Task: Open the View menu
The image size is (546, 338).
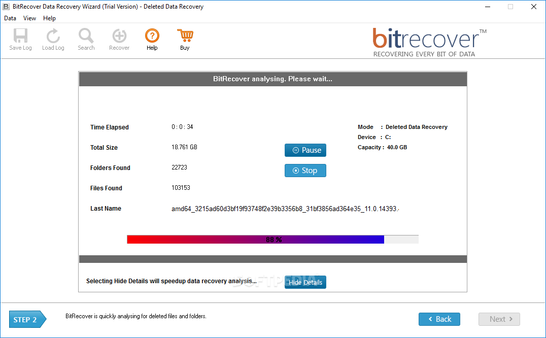Action: [x=29, y=18]
